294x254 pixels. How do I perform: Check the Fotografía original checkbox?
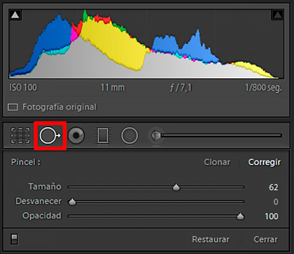pos(13,107)
